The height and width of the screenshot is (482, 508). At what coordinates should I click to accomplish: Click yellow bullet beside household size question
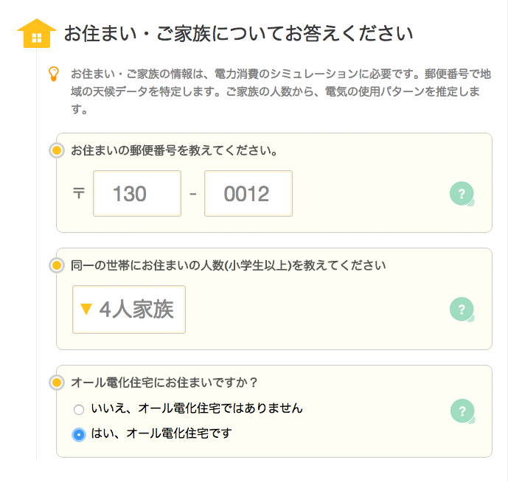pos(57,265)
